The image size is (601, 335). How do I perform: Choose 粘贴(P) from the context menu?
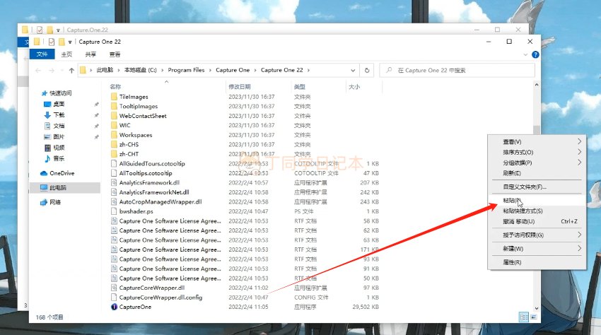click(511, 201)
